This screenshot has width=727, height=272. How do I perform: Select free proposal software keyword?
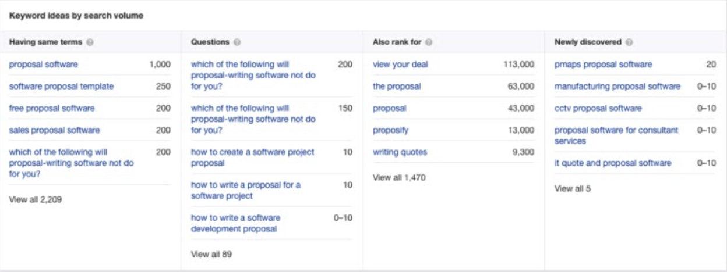point(52,108)
